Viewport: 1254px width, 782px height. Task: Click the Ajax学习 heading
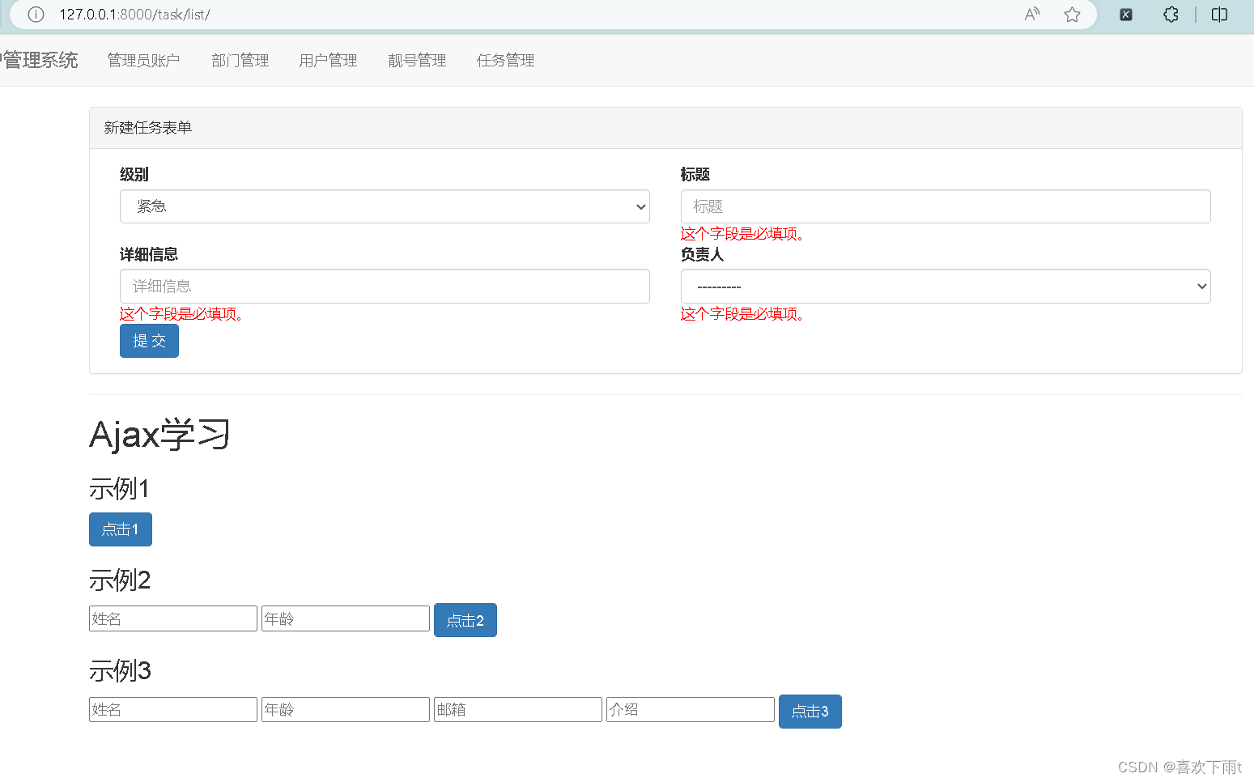click(x=159, y=435)
